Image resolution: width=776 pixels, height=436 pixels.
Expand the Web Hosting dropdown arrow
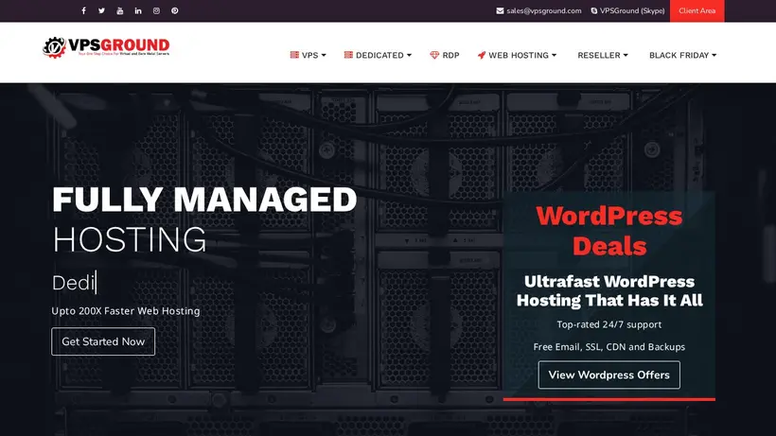click(555, 56)
